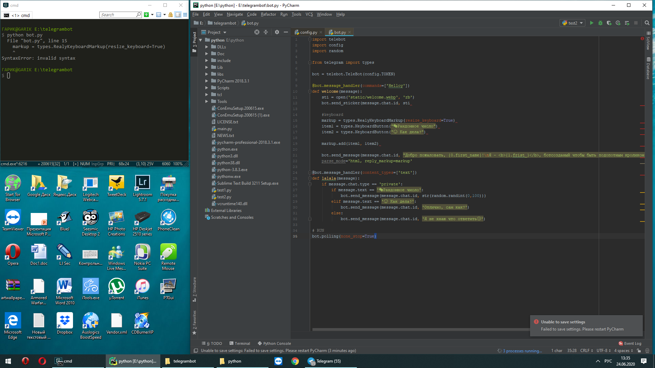This screenshot has width=655, height=368.
Task: Open the Python Console tool window
Action: (274, 343)
